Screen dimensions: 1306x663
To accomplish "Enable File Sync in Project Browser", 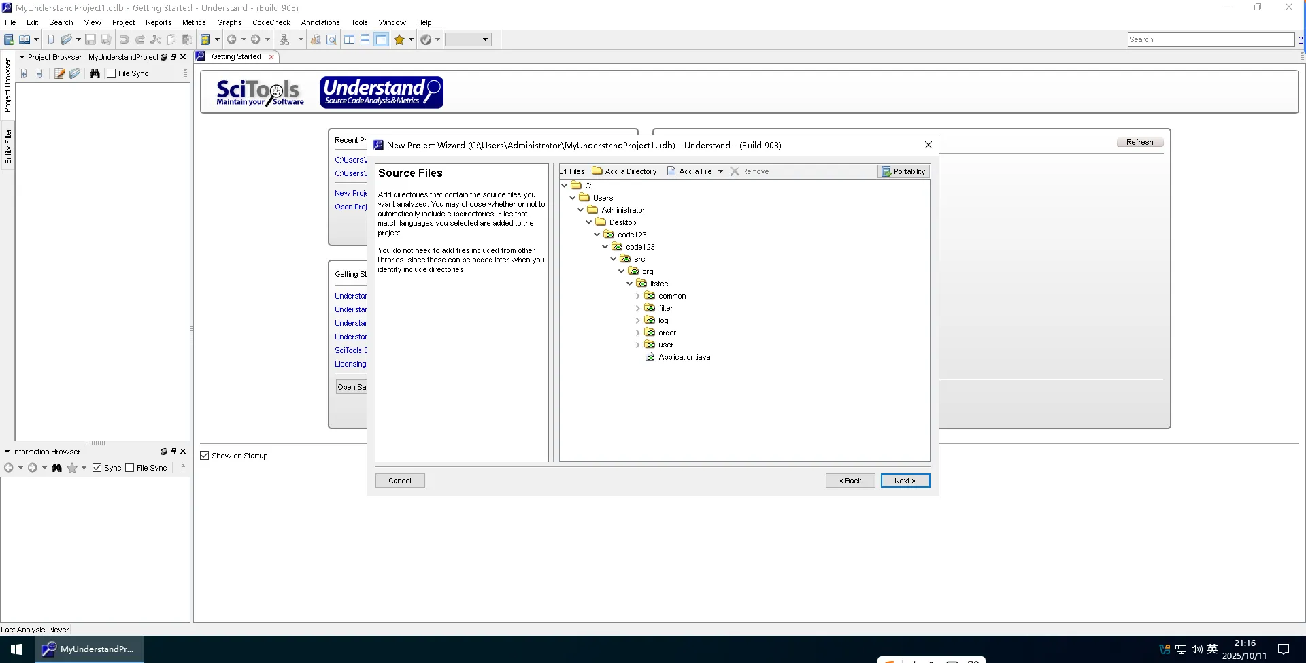I will coord(112,73).
